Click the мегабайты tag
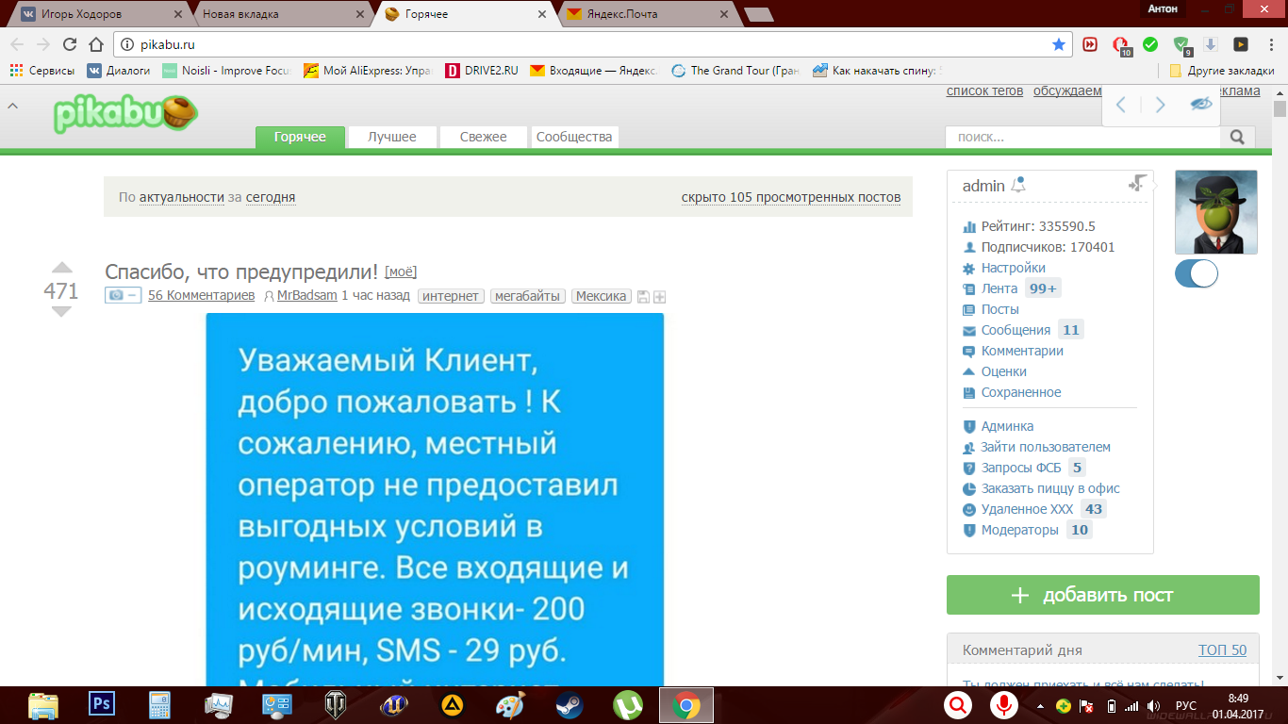Viewport: 1288px width, 724px height. (528, 296)
